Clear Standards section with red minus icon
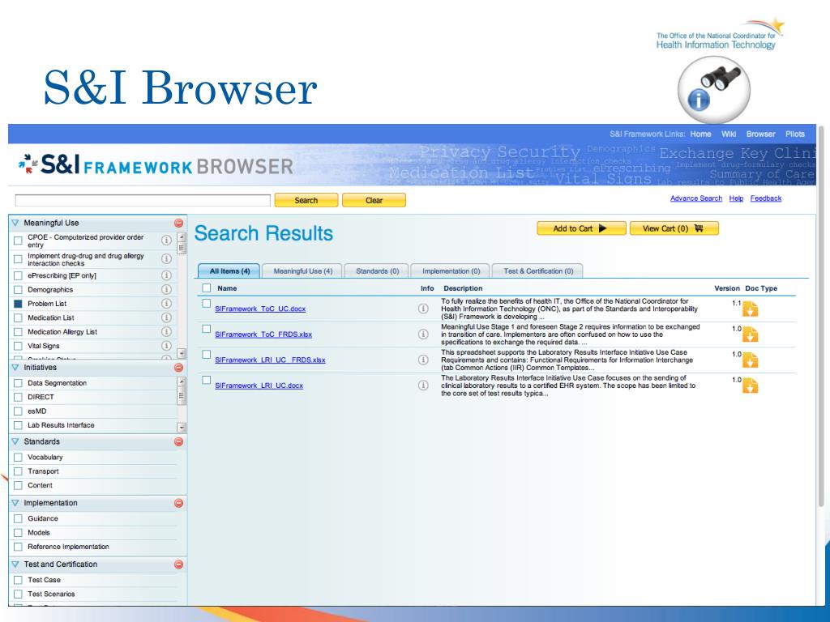This screenshot has width=830, height=622. pyautogui.click(x=178, y=441)
